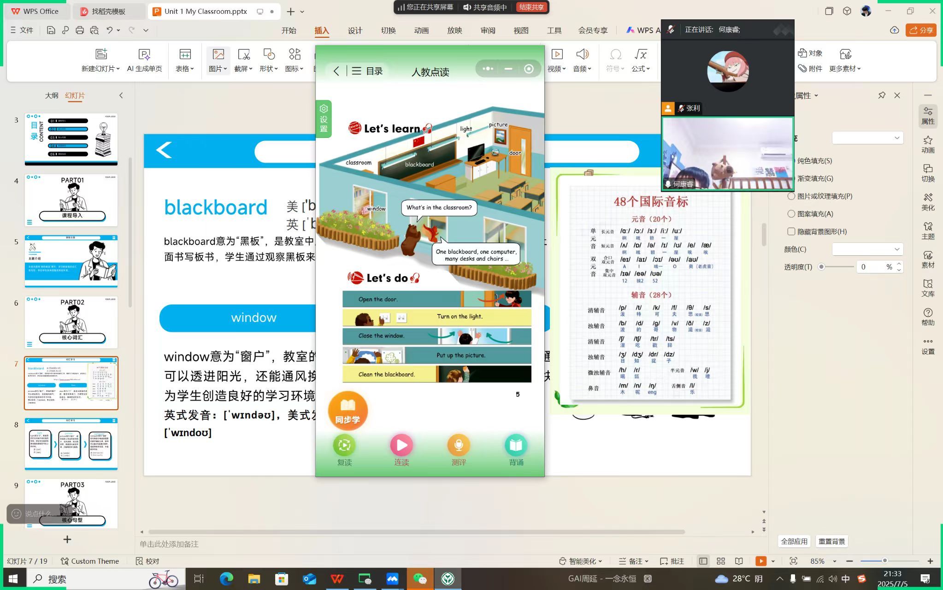943x590 pixels.
Task: Start slideshow from status bar play button
Action: pos(760,561)
